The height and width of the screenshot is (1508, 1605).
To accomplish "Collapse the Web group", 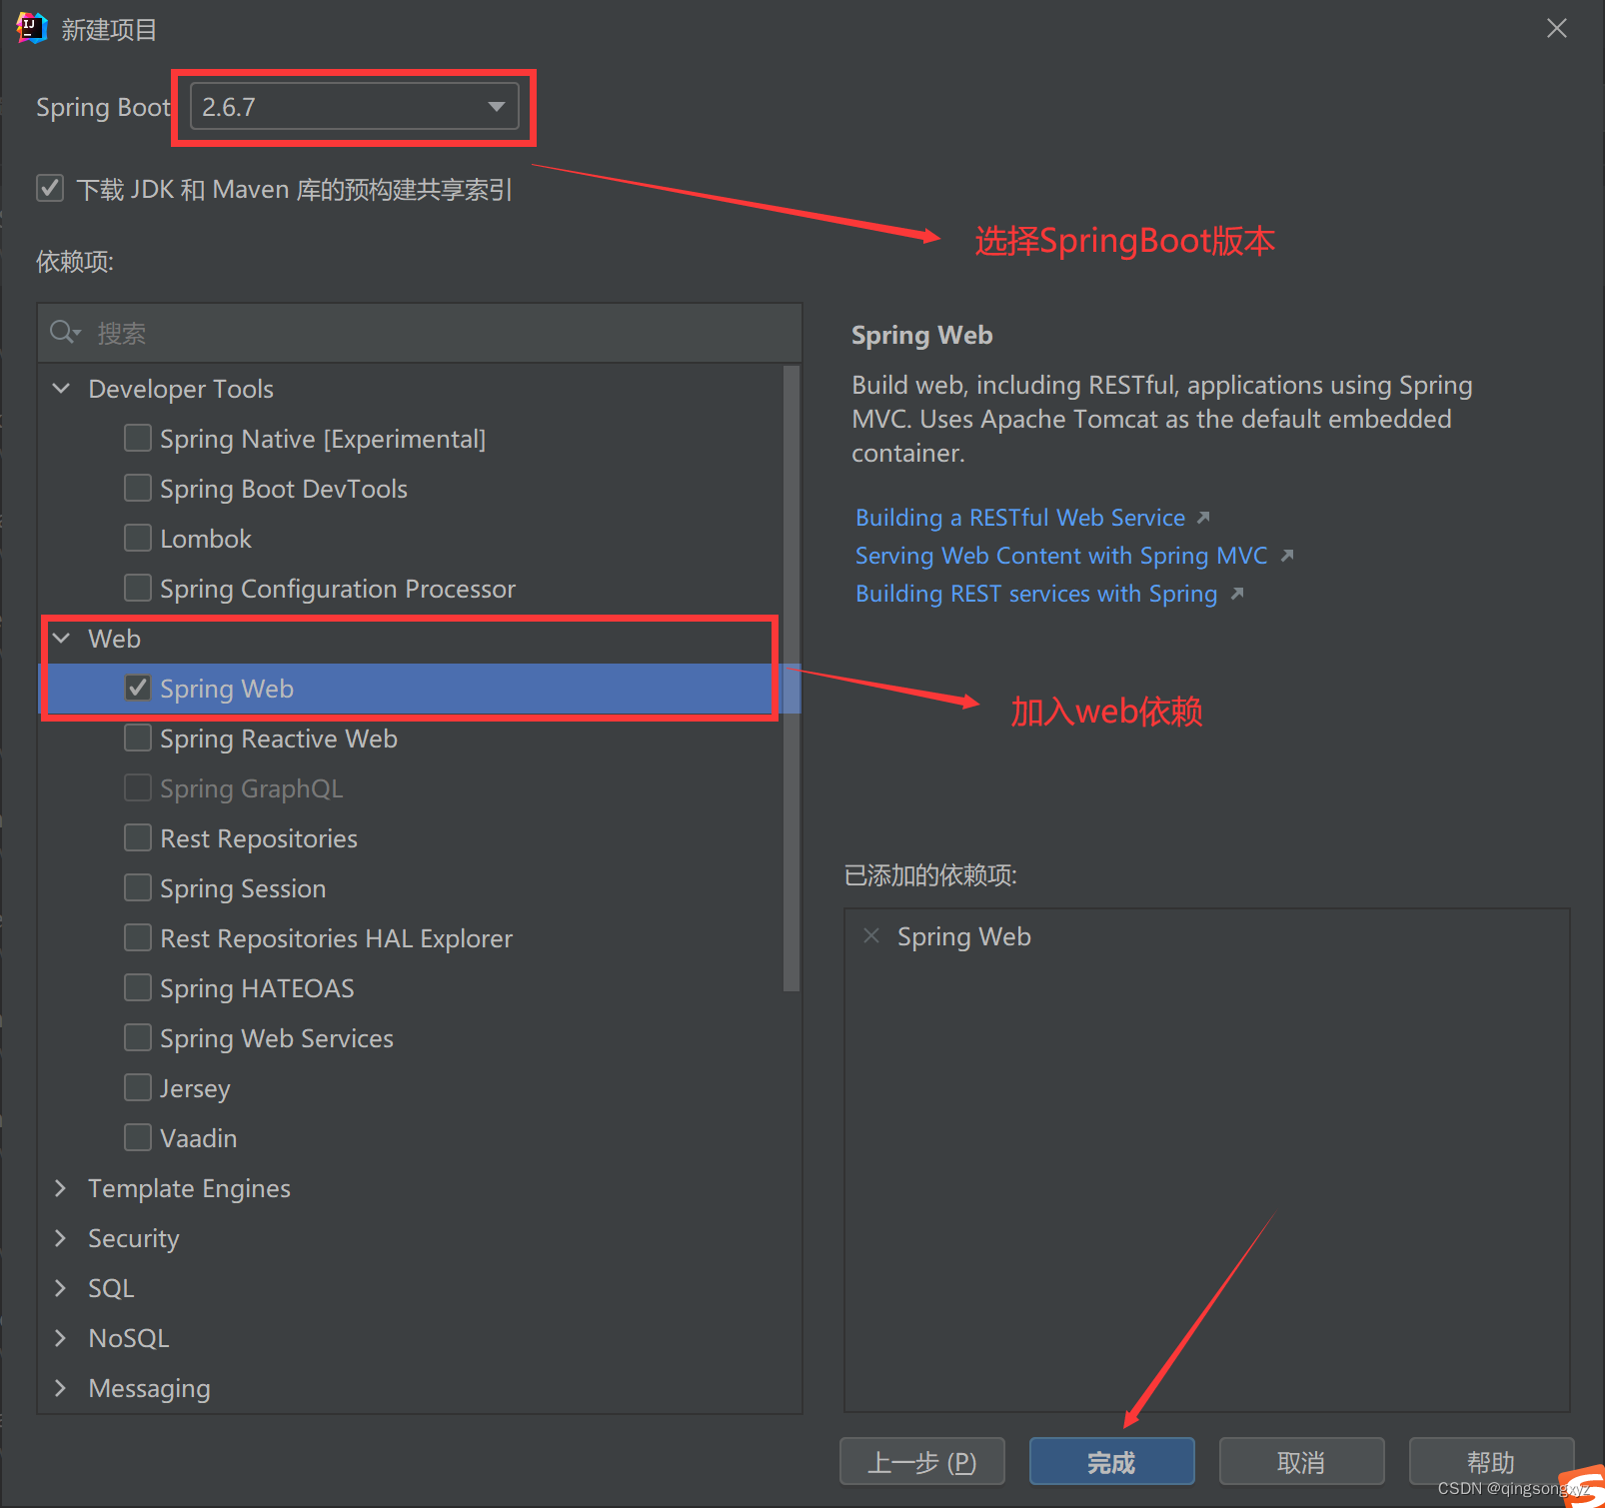I will (61, 638).
